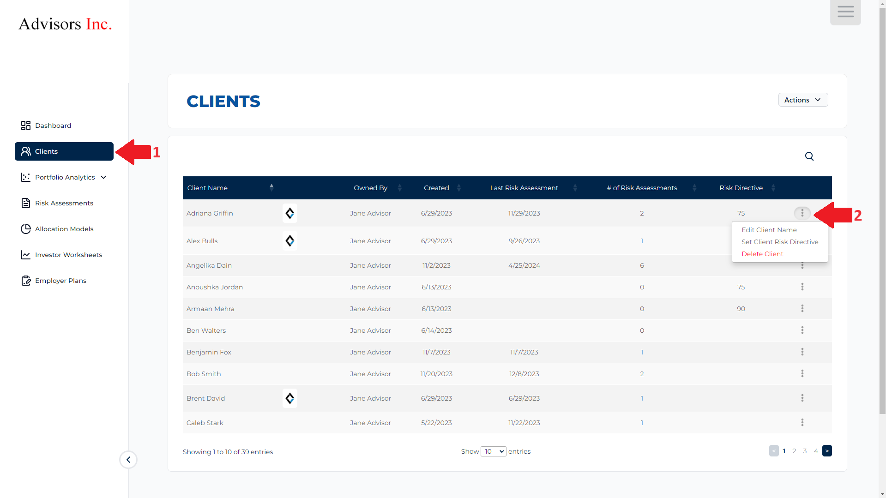Click the diamond icon next to Brent David
886x498 pixels.
pos(289,398)
